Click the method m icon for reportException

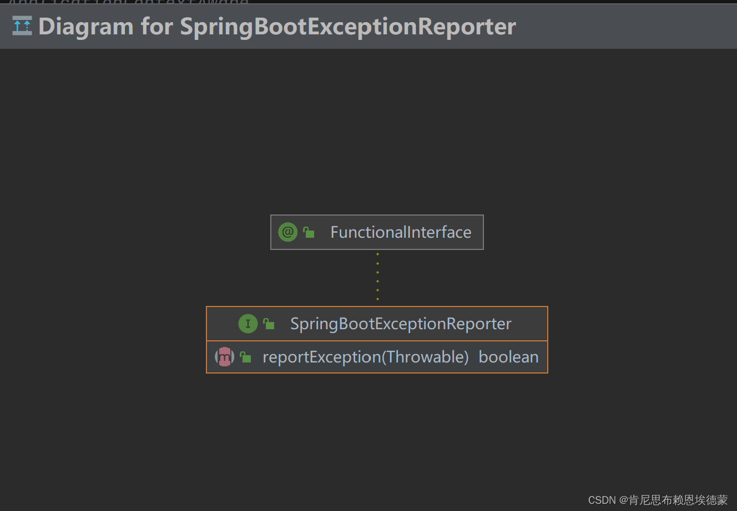coord(224,357)
